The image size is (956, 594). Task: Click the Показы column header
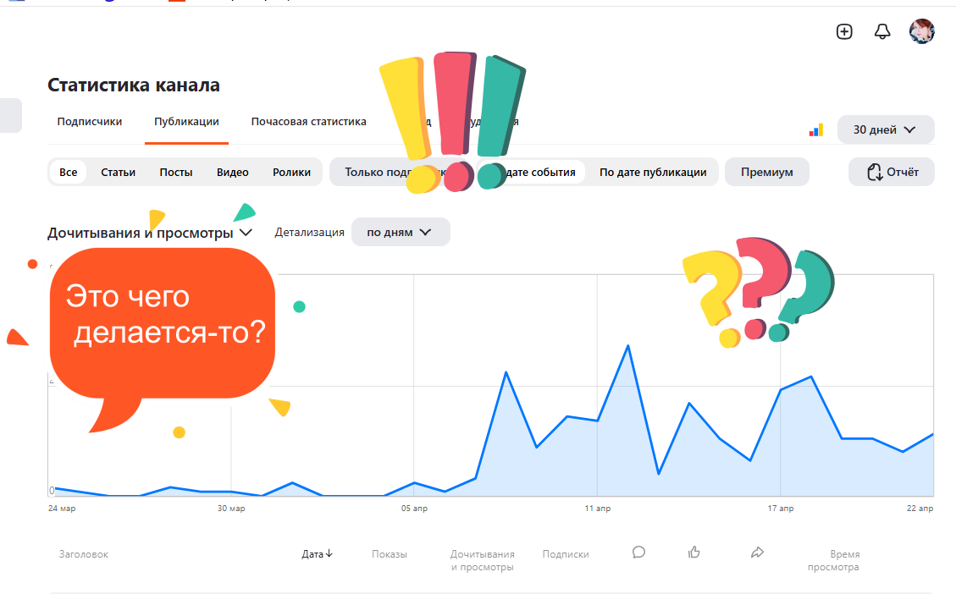[x=389, y=553]
